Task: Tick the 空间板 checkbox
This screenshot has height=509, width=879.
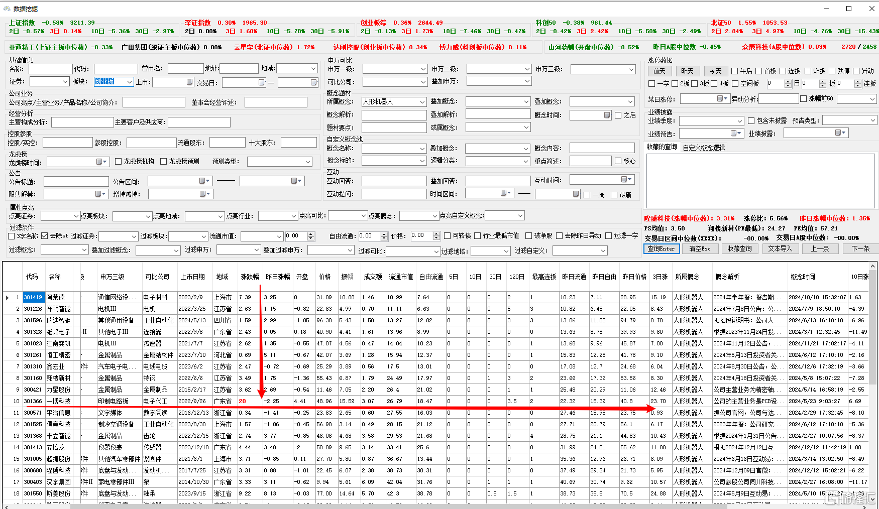Action: click(735, 84)
